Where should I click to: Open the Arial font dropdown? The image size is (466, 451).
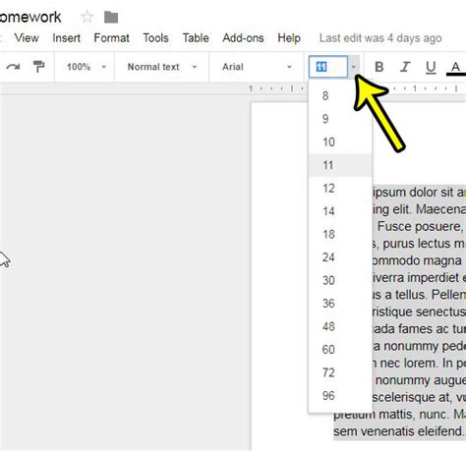(257, 67)
